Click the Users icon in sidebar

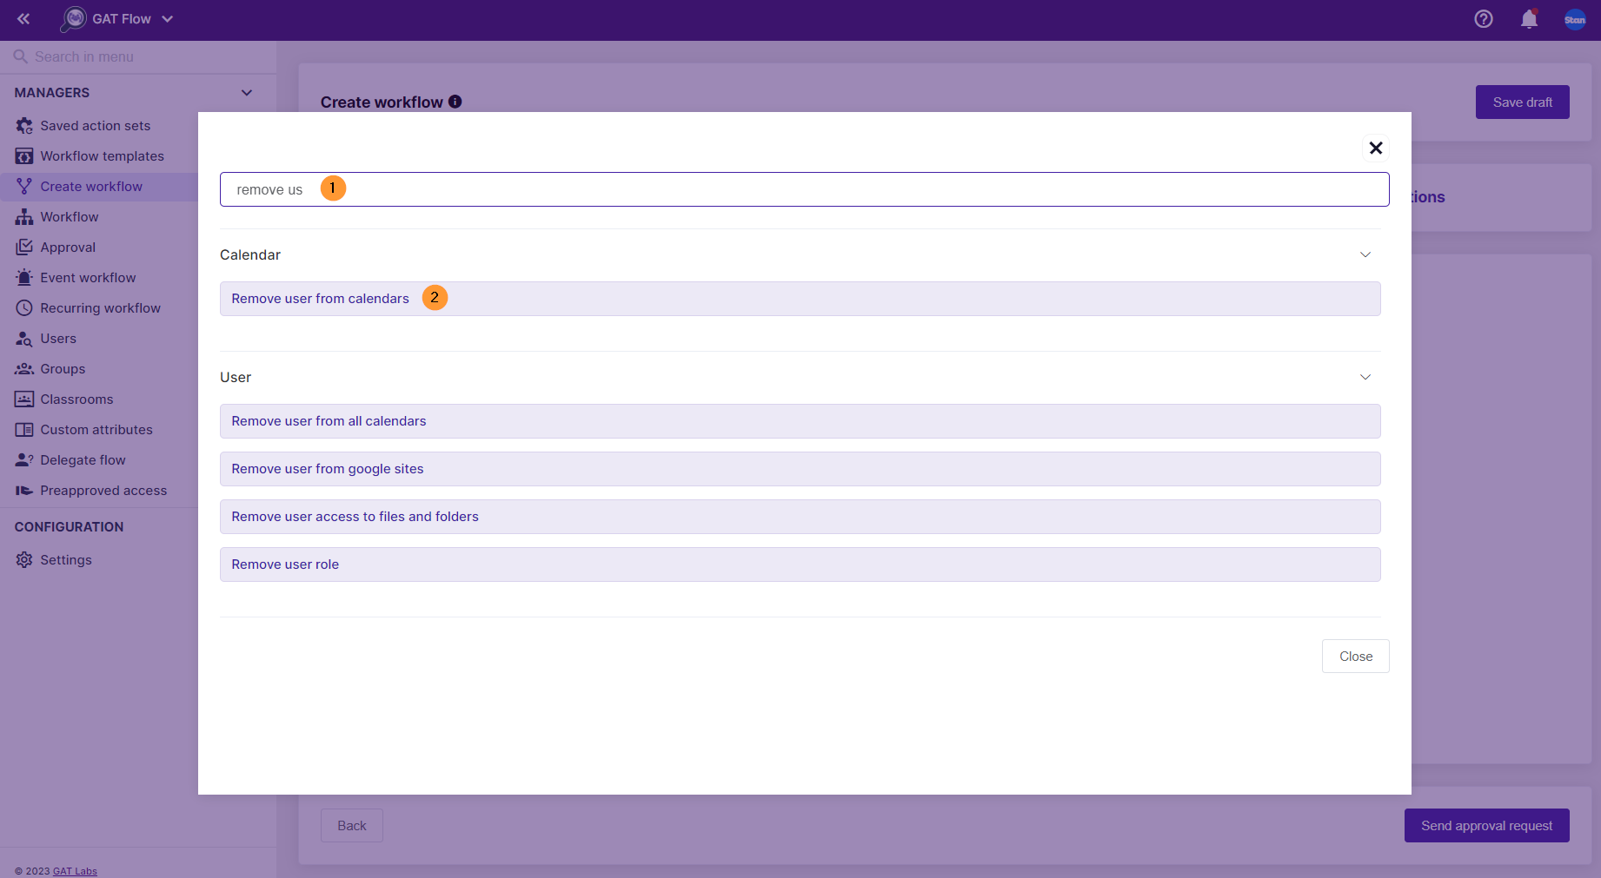click(24, 339)
